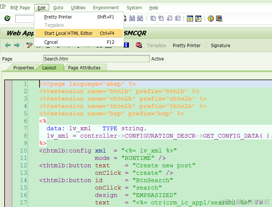The image size is (272, 207).
Task: Click the Find binoculars icon
Action: pyautogui.click(x=132, y=18)
